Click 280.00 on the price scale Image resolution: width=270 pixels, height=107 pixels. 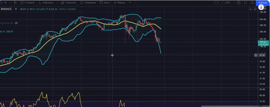click(263, 32)
